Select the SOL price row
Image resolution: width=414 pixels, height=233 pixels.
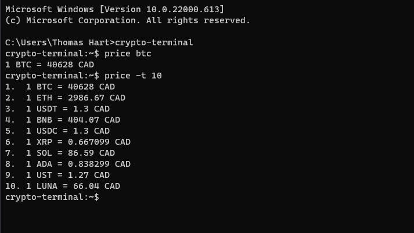click(x=60, y=153)
